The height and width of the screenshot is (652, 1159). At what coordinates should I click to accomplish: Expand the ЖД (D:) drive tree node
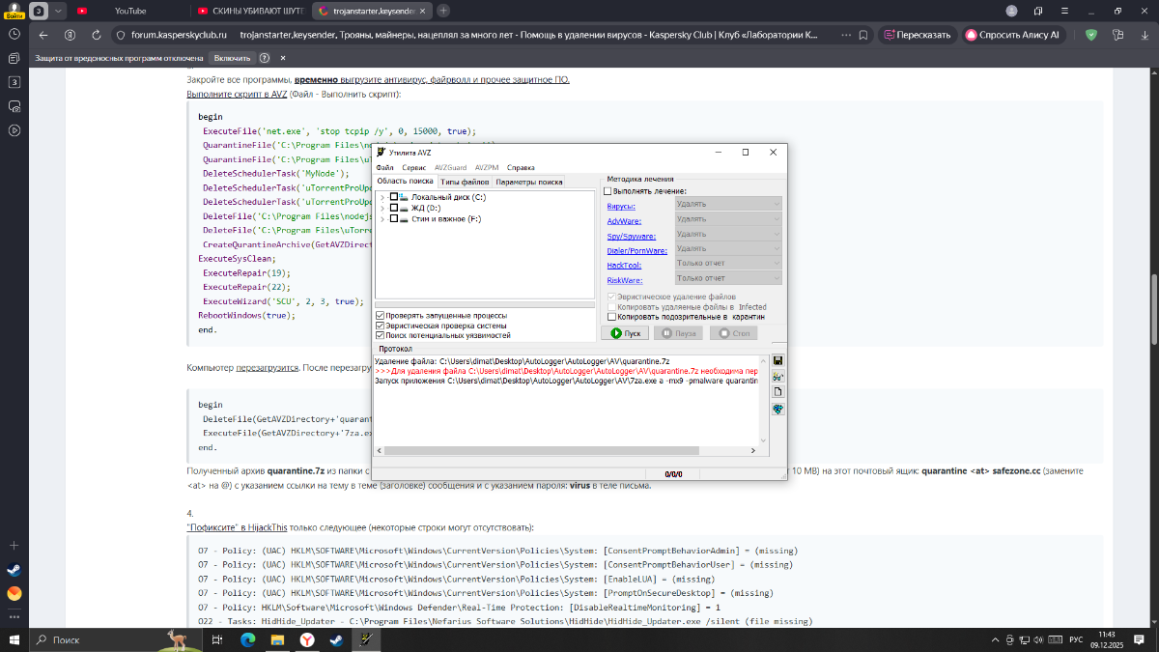[382, 208]
